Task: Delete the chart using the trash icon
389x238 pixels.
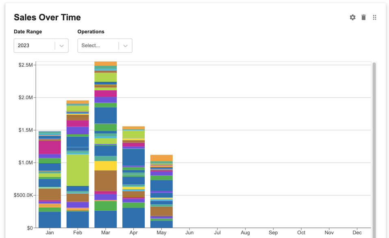Action: (363, 17)
